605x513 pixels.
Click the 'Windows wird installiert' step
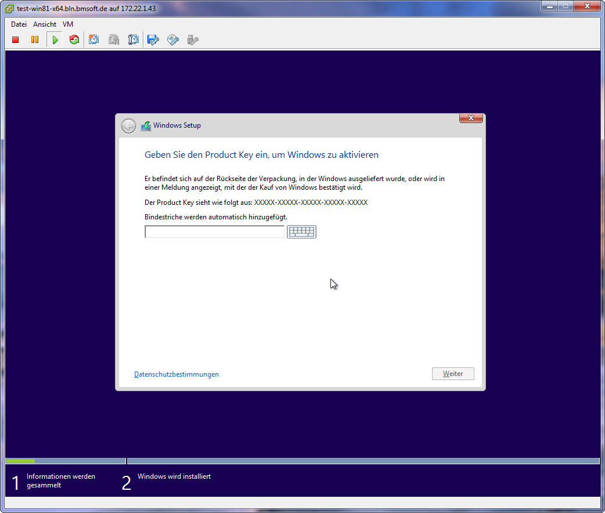point(174,476)
